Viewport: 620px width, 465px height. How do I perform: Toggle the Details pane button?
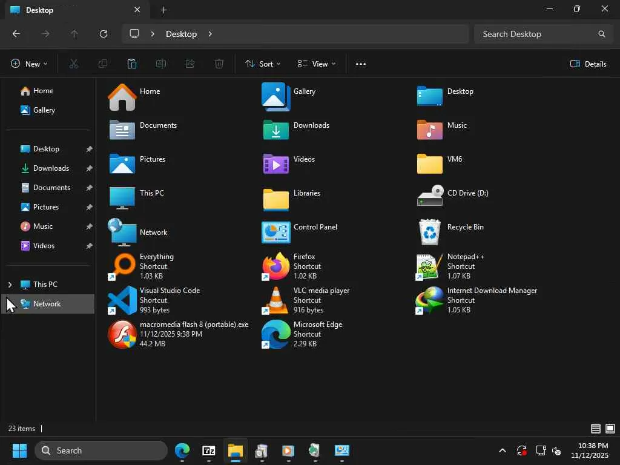coord(588,64)
